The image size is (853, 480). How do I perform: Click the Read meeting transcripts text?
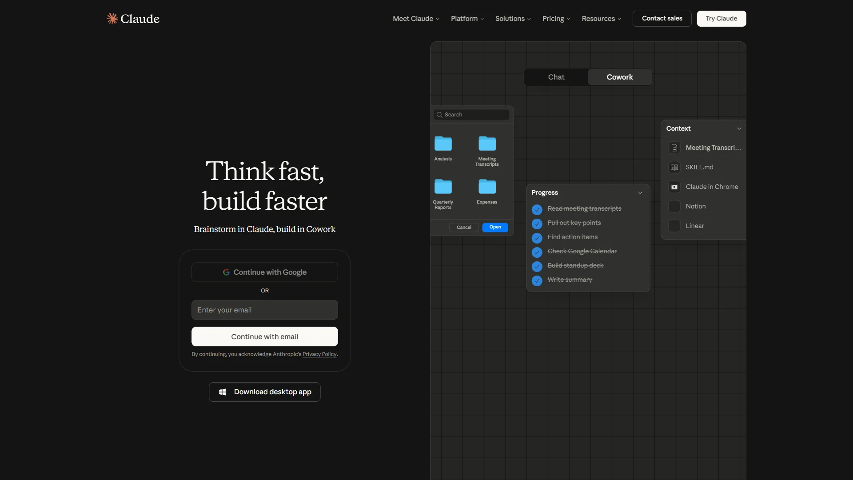coord(584,208)
